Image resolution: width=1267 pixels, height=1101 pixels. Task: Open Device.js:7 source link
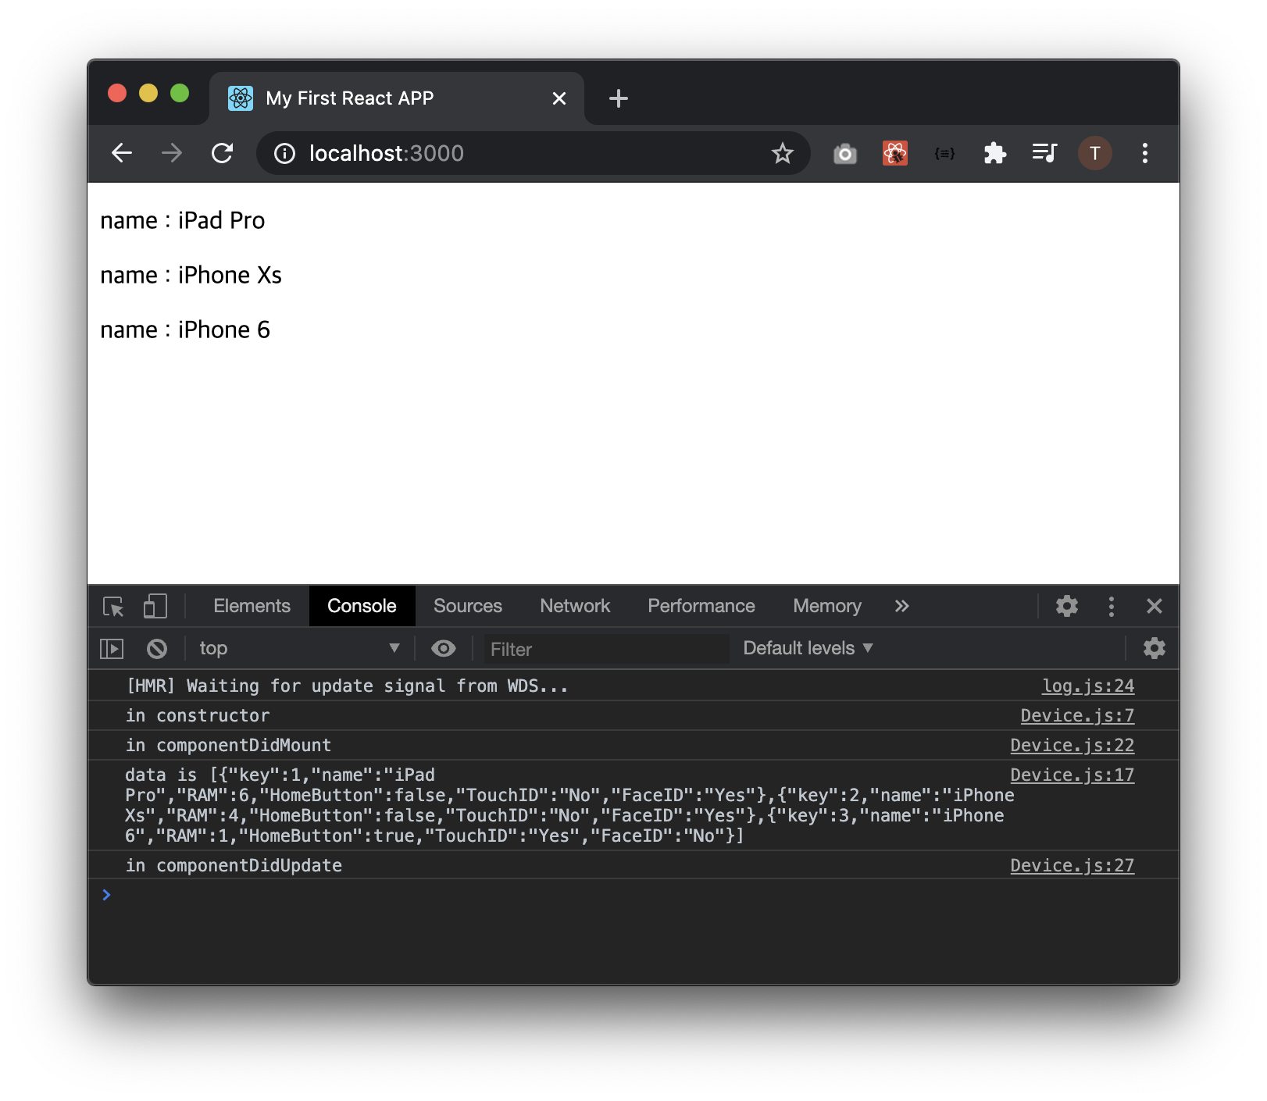click(x=1077, y=715)
